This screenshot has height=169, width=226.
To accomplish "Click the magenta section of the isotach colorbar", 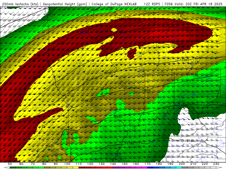I will [x=130, y=168].
